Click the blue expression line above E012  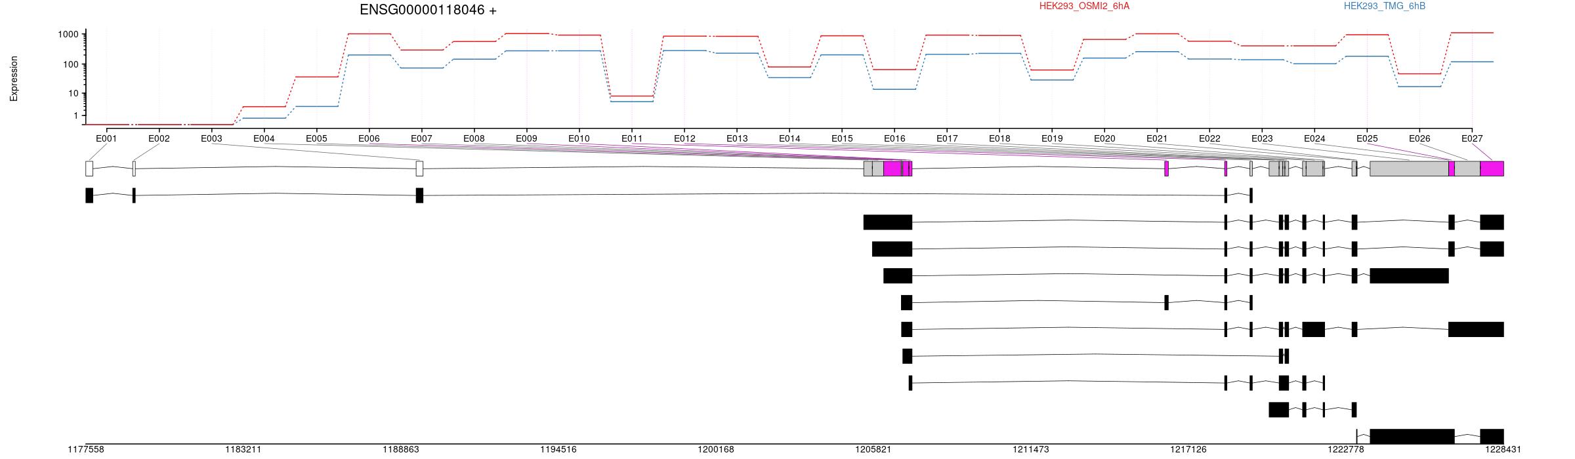click(x=685, y=50)
